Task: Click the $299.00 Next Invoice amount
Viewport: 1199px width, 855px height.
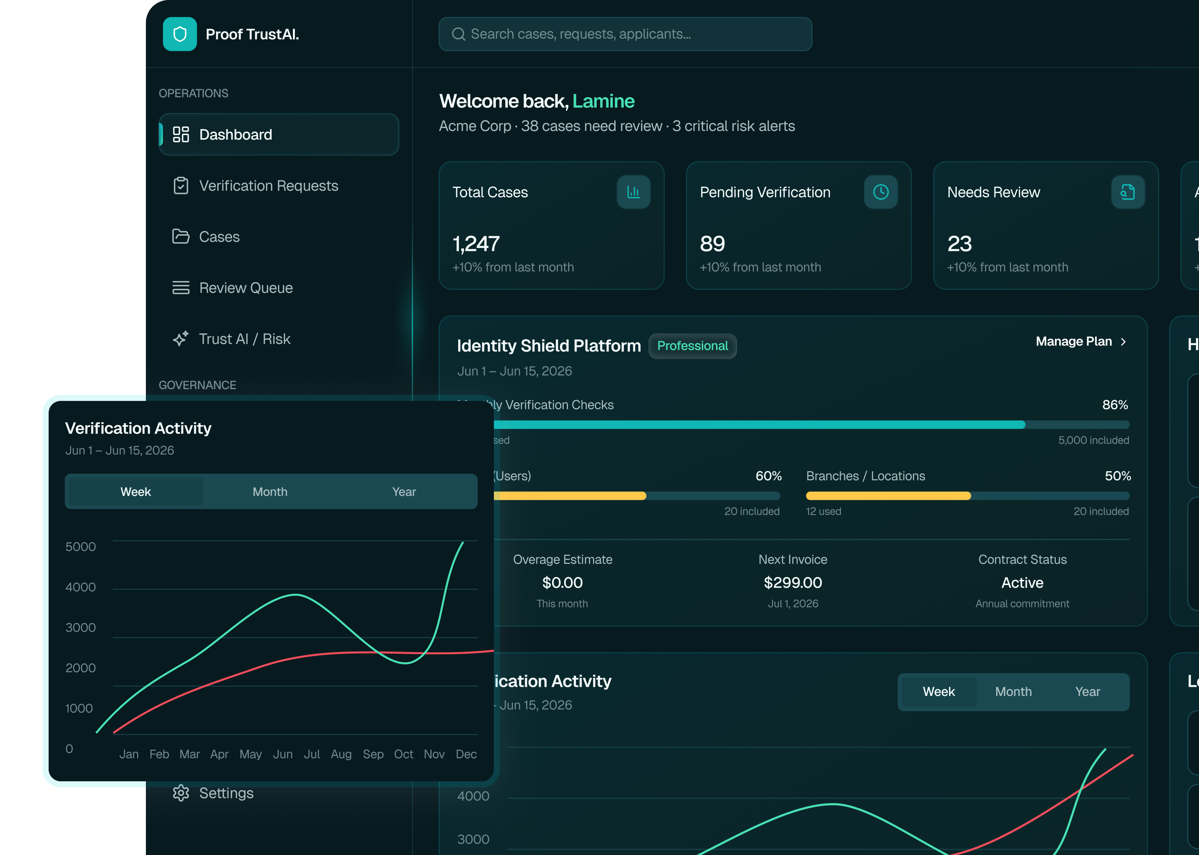Action: 793,583
